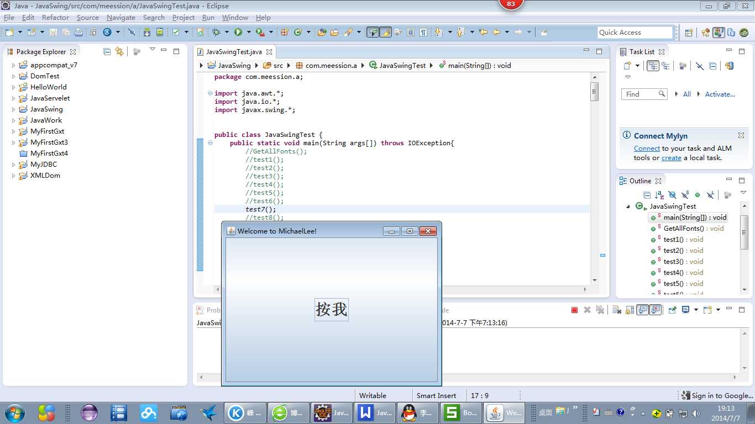Toggle Show Console on standard output change
Screen dimensions: 755x424
pyautogui.click(x=642, y=310)
